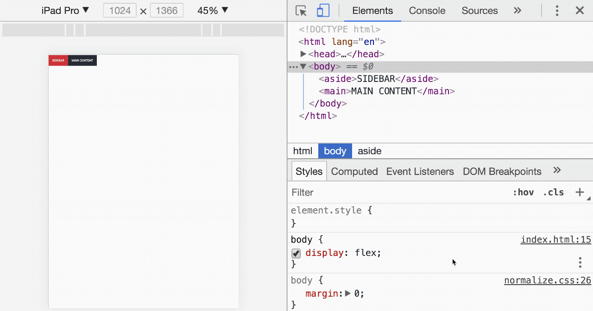Click the more panels chevron next to Sources
Viewport: 593px width, 311px height.
517,10
